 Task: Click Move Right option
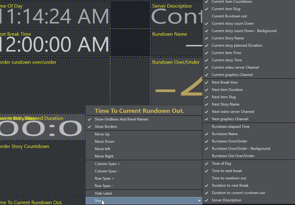pyautogui.click(x=104, y=156)
